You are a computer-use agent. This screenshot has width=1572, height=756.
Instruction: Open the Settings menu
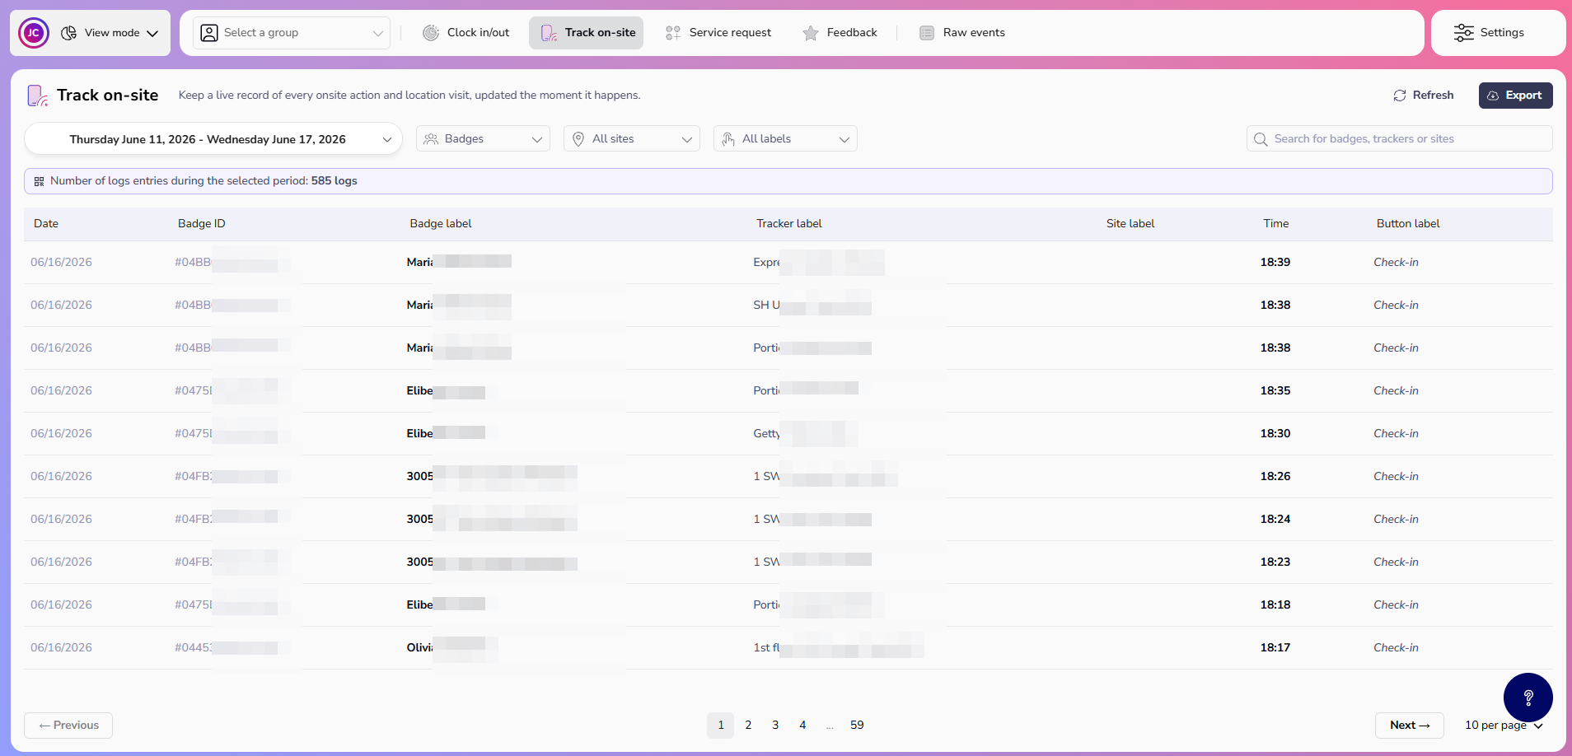tap(1498, 33)
